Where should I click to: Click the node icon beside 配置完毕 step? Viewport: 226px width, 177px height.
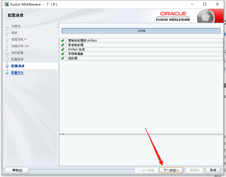pyautogui.click(x=7, y=72)
